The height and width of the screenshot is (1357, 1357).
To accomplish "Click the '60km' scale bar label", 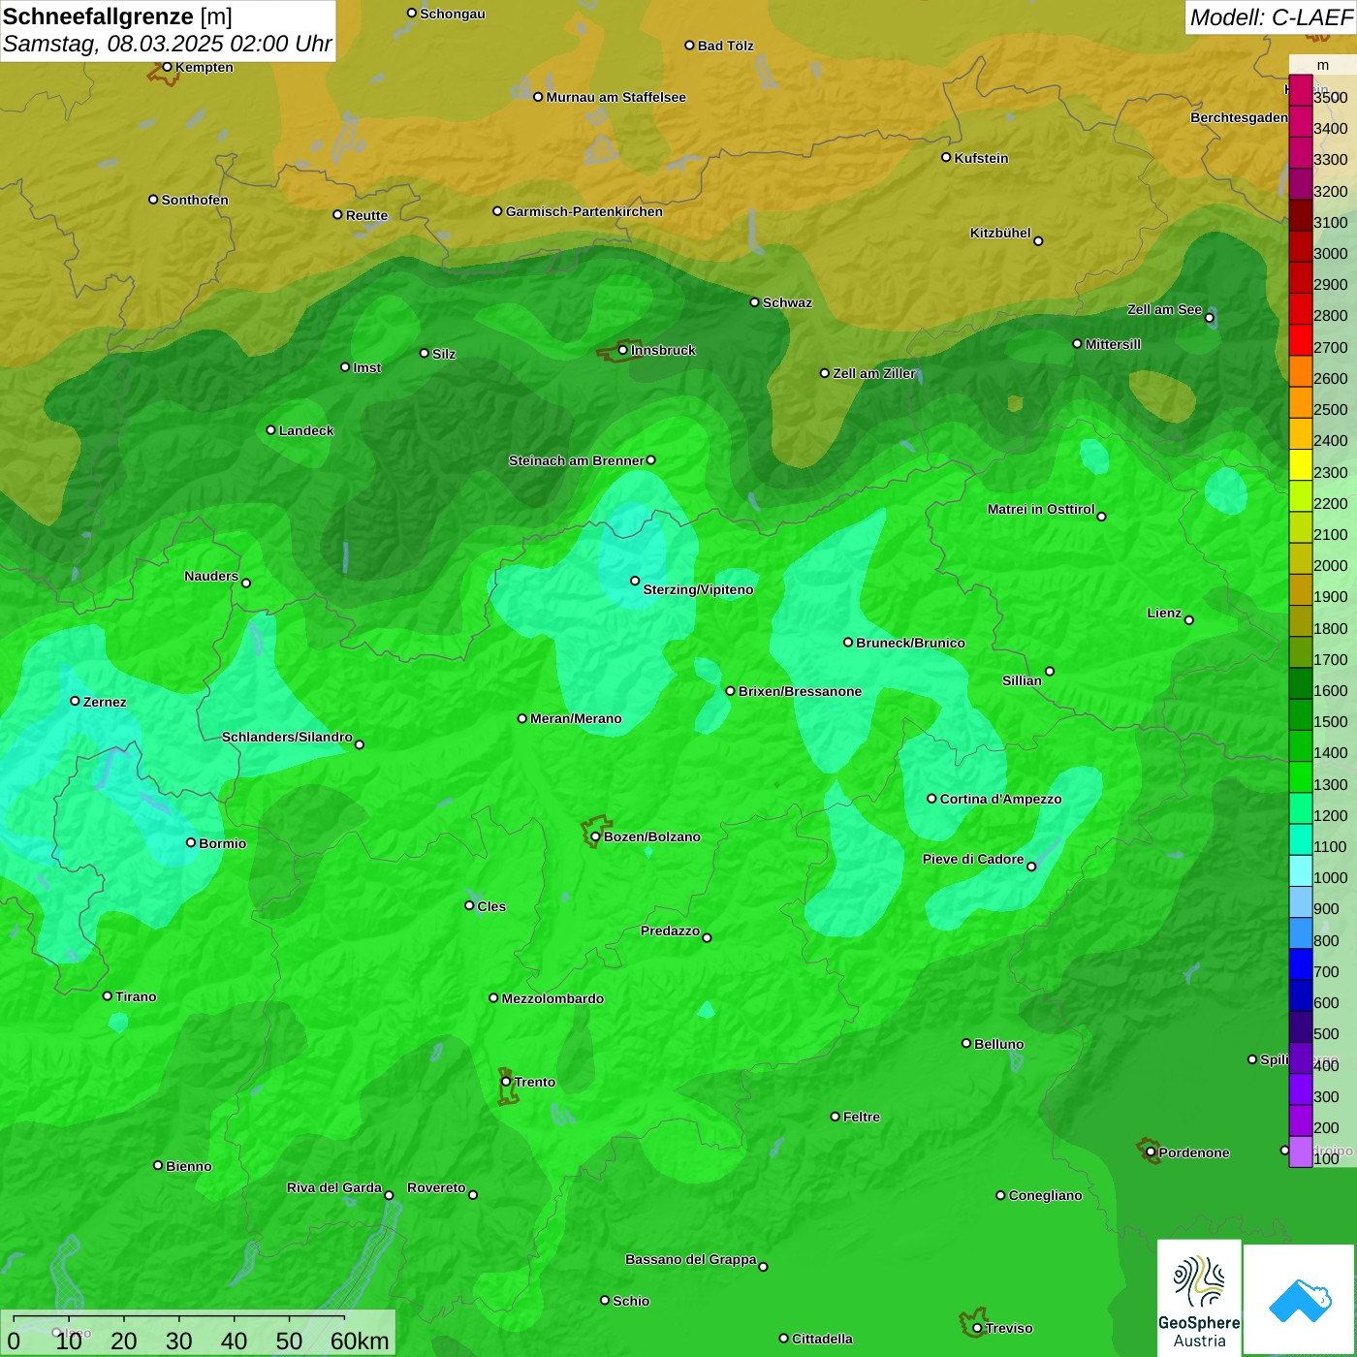I will pyautogui.click(x=359, y=1341).
